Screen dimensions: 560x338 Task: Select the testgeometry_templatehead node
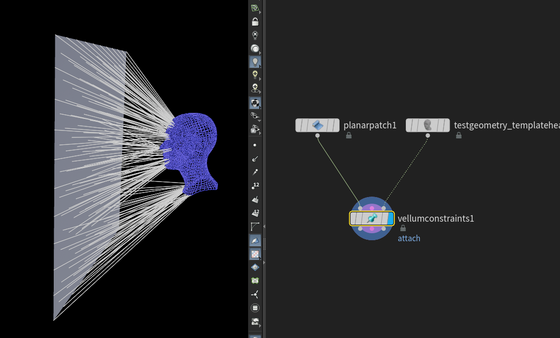tap(428, 125)
